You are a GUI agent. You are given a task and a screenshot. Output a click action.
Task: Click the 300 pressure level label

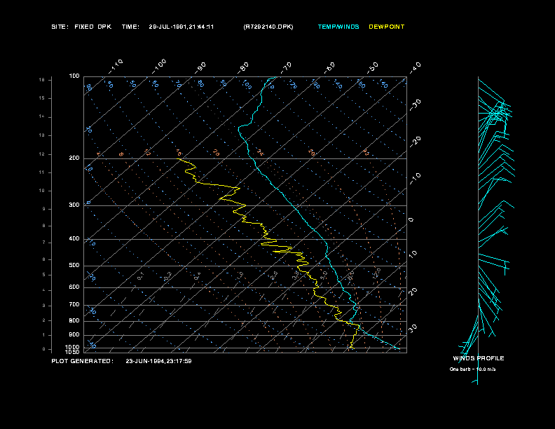[74, 205]
